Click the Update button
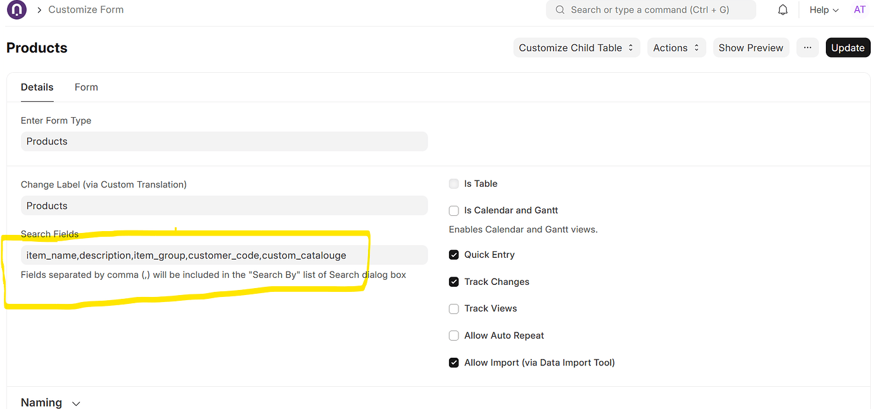Image resolution: width=874 pixels, height=409 pixels. (x=847, y=47)
